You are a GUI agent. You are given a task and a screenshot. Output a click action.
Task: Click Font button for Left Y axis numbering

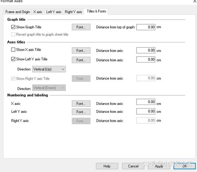pos(81,112)
